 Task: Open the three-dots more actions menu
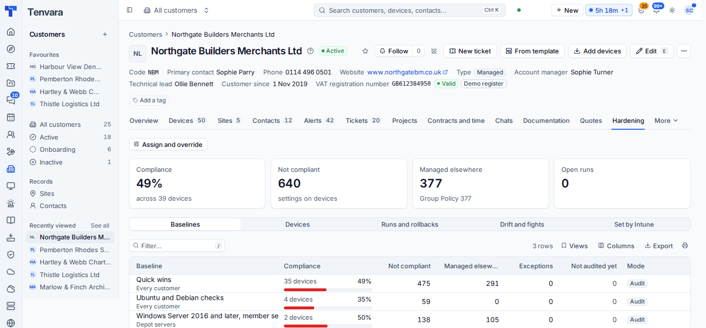pyautogui.click(x=684, y=51)
